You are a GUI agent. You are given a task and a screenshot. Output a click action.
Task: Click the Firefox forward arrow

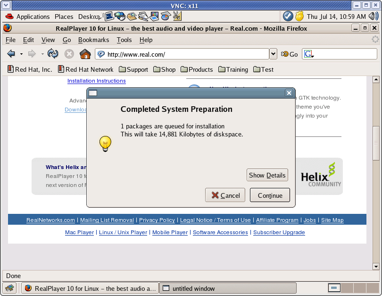[32, 54]
